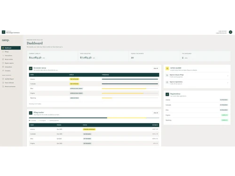Click the tax exposures value 2
235x176 pixels.
tap(183, 58)
